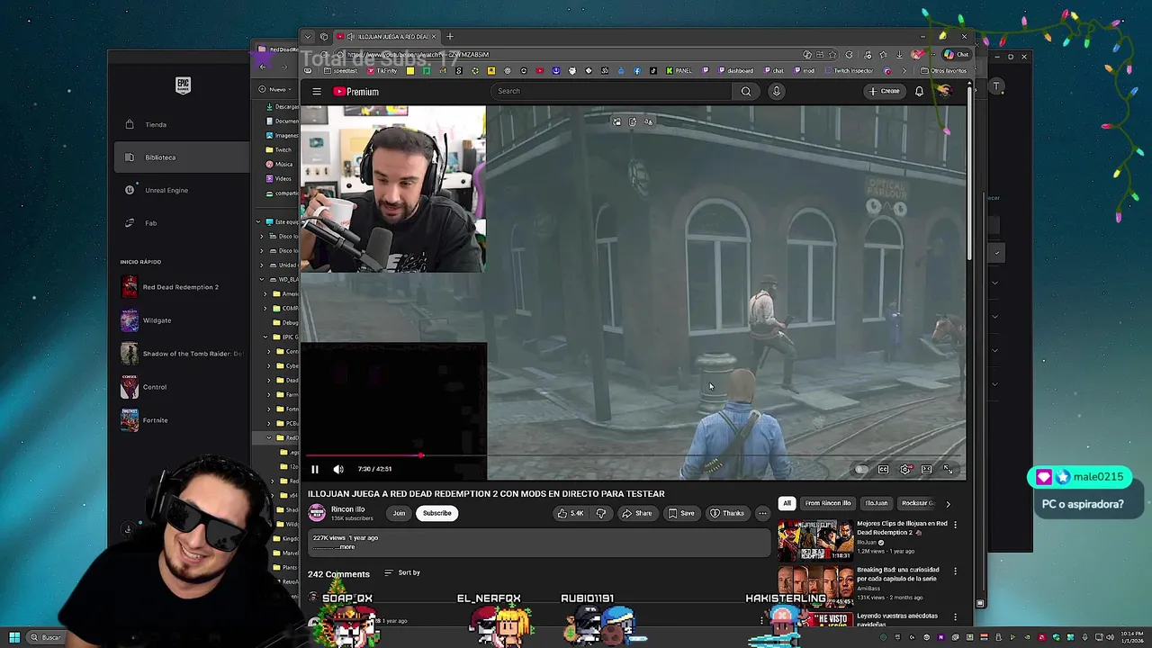Pause the YouTube video

315,469
